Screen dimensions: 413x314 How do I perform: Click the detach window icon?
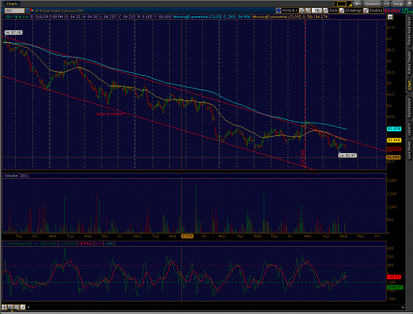click(408, 4)
